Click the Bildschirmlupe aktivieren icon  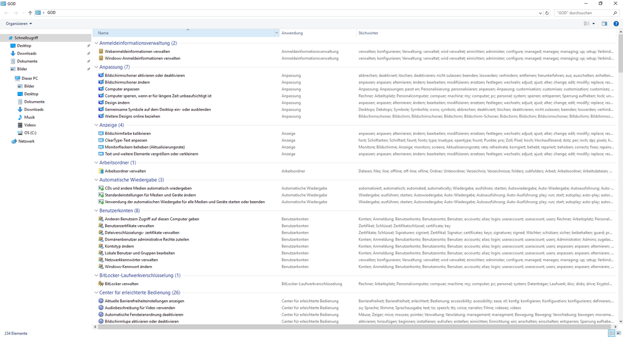101,321
